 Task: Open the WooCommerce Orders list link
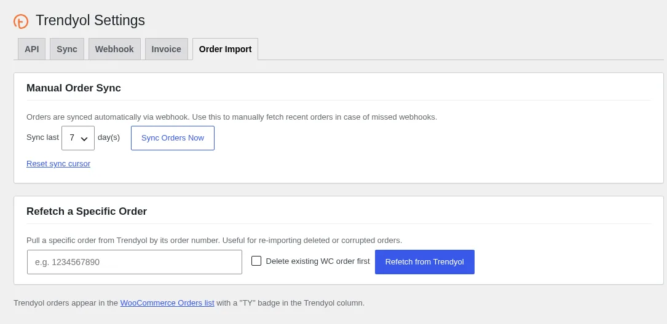(x=167, y=303)
